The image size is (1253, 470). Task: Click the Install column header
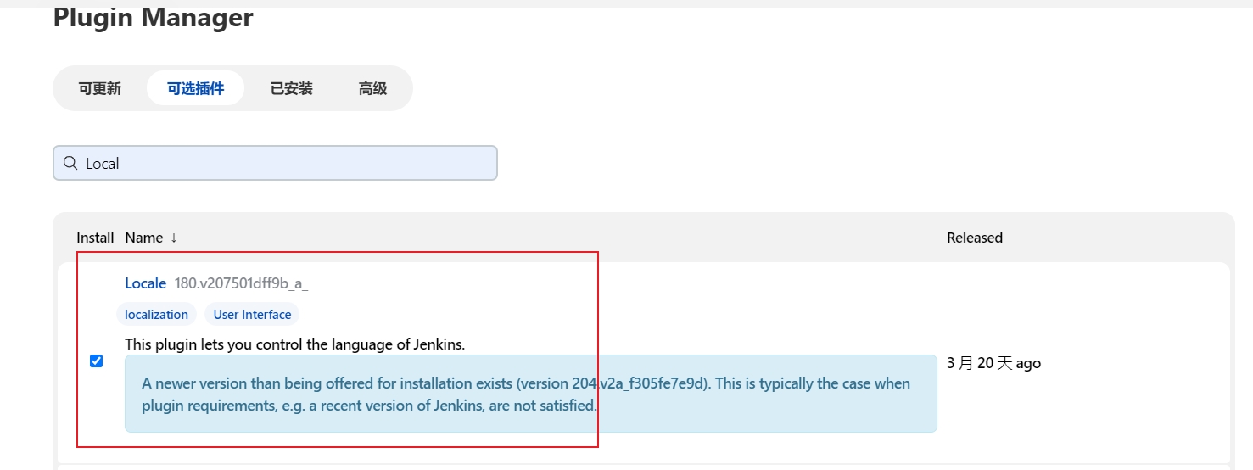pos(95,238)
